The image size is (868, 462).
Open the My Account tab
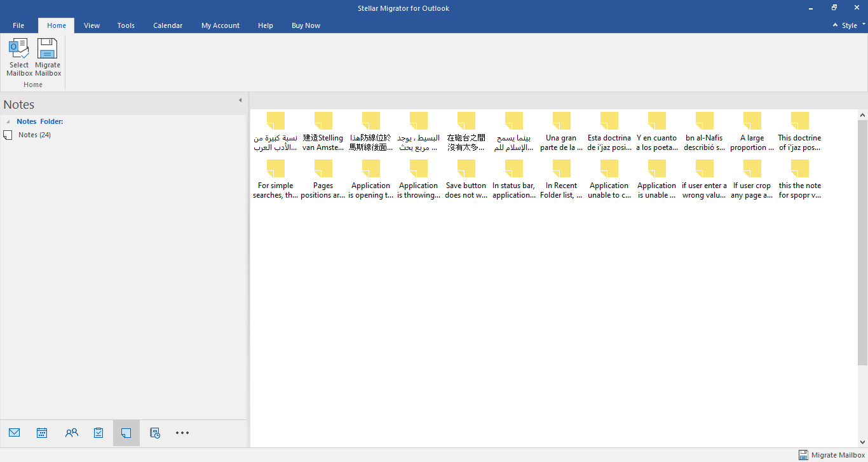tap(220, 25)
